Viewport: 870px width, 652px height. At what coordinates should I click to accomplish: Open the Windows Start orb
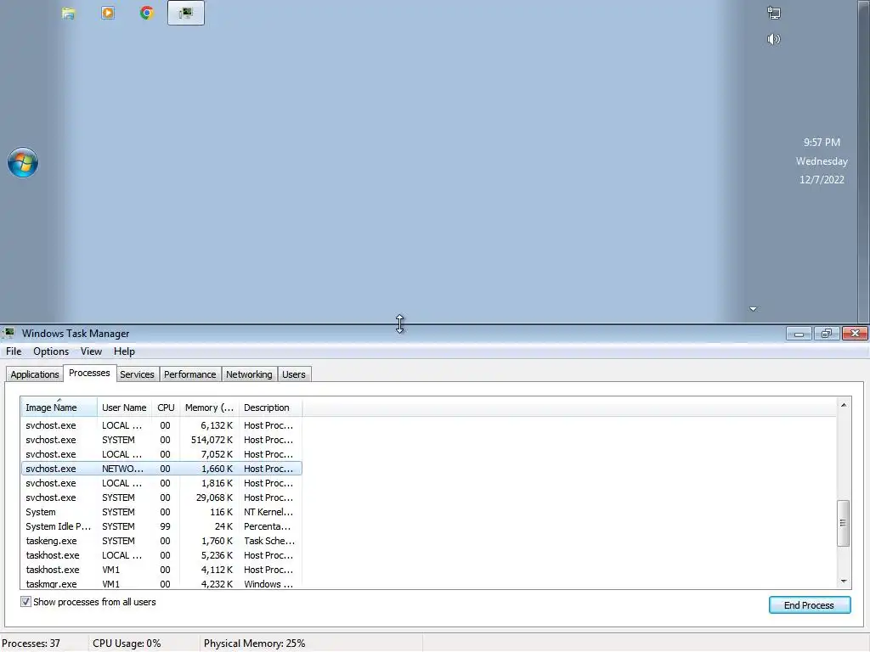click(x=23, y=162)
